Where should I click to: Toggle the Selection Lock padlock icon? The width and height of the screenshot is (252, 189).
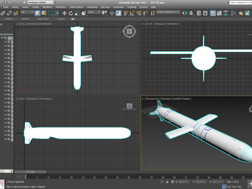[x=167, y=182]
